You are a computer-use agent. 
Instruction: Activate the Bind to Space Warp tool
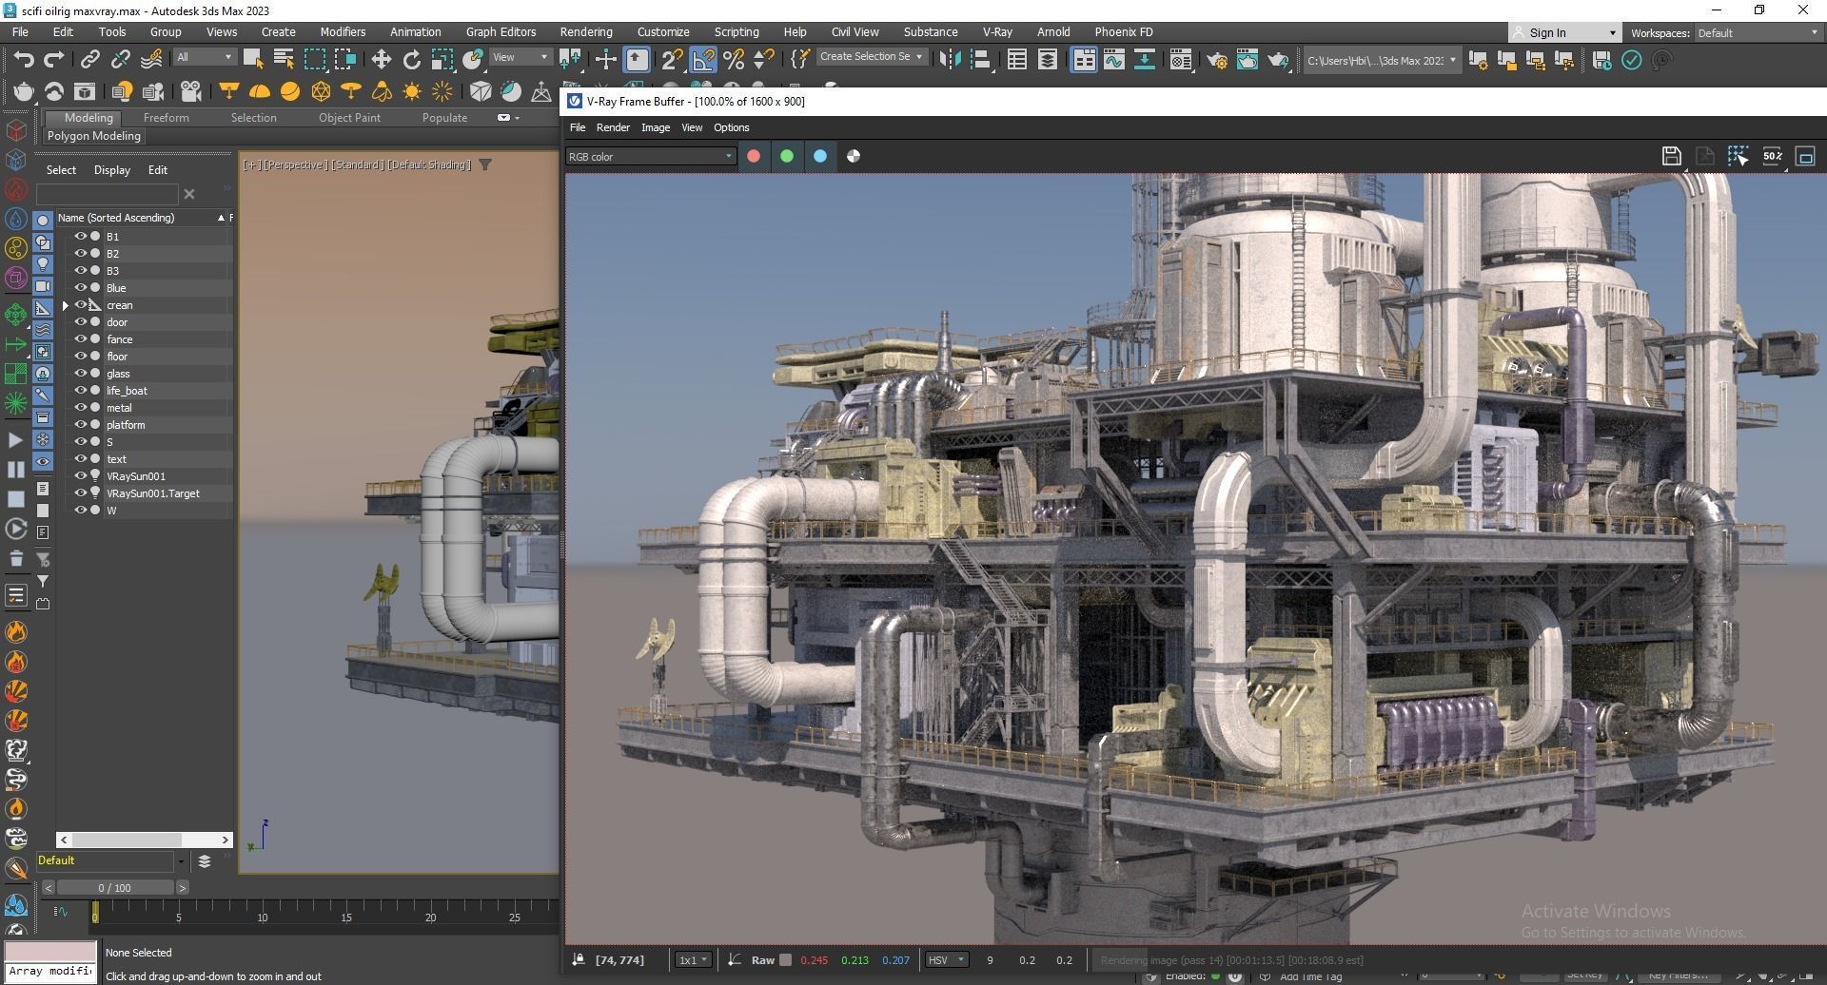tap(151, 59)
